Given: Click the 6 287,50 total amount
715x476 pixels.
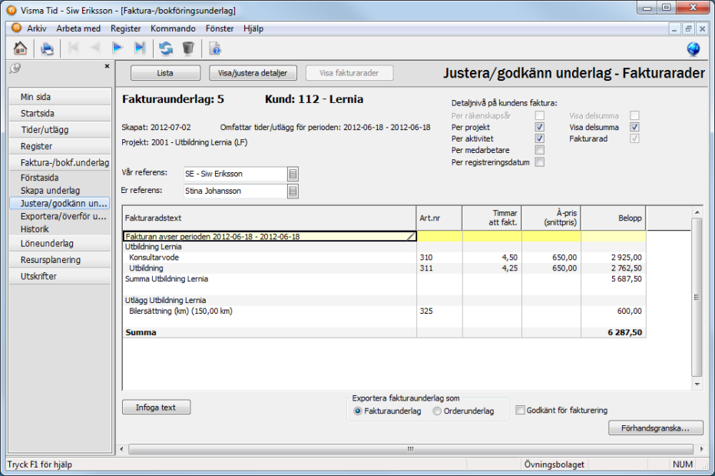Looking at the screenshot, I should pyautogui.click(x=624, y=332).
